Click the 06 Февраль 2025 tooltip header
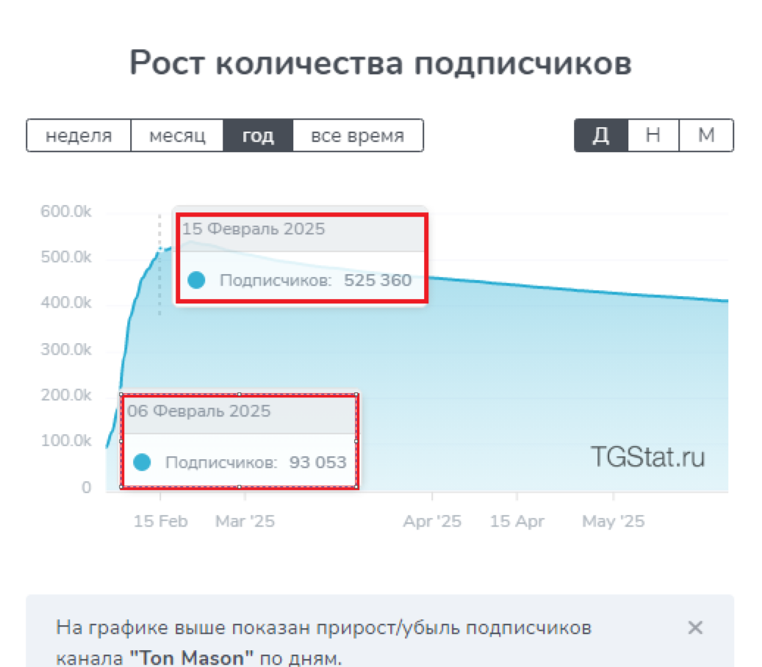This screenshot has width=762, height=667. tap(198, 411)
